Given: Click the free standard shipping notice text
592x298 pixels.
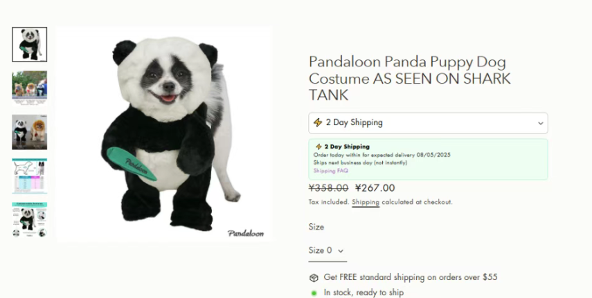Looking at the screenshot, I should tap(411, 277).
